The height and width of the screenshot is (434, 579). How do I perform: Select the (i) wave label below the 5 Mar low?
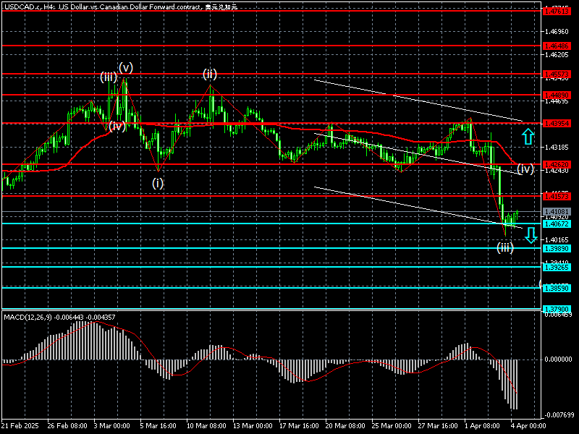(158, 184)
